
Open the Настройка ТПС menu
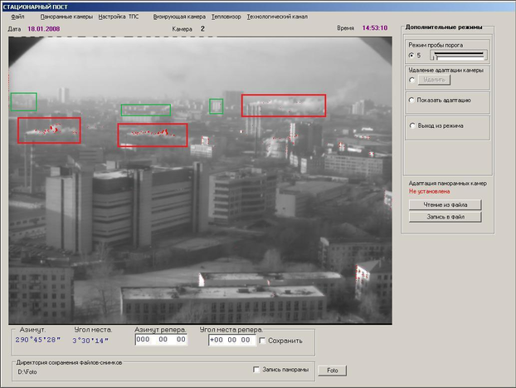click(x=119, y=17)
